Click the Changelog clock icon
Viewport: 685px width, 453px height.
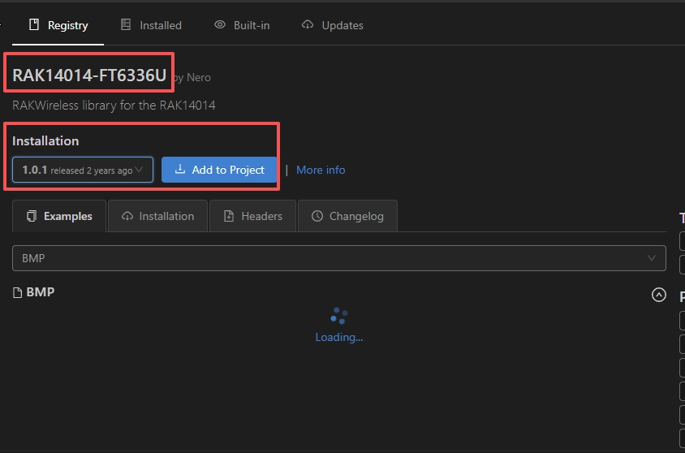click(x=317, y=216)
